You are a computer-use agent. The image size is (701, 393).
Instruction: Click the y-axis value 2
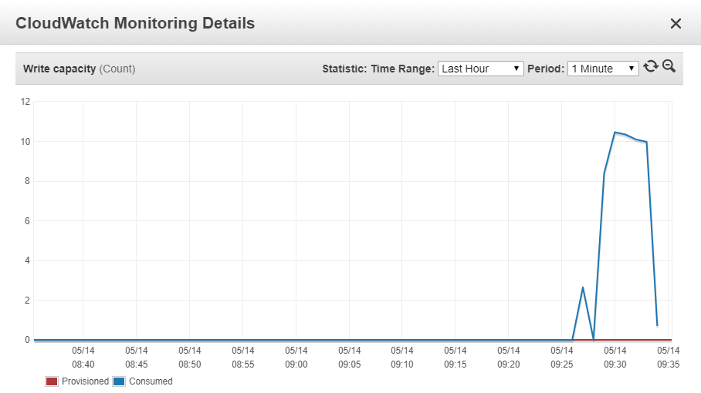coord(27,301)
